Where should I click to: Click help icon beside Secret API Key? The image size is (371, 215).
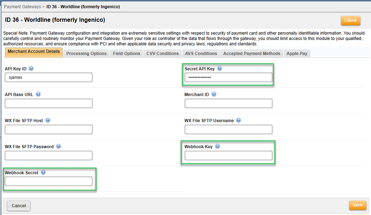220,69
